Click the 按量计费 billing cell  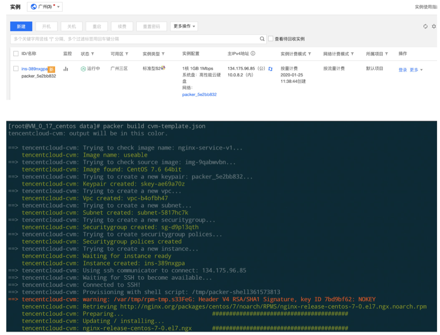[x=289, y=69]
